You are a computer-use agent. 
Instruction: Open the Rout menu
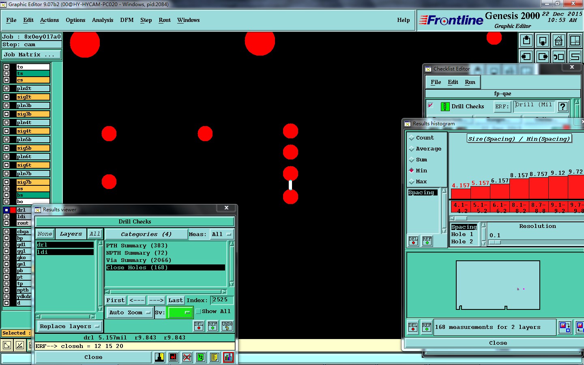(x=165, y=20)
